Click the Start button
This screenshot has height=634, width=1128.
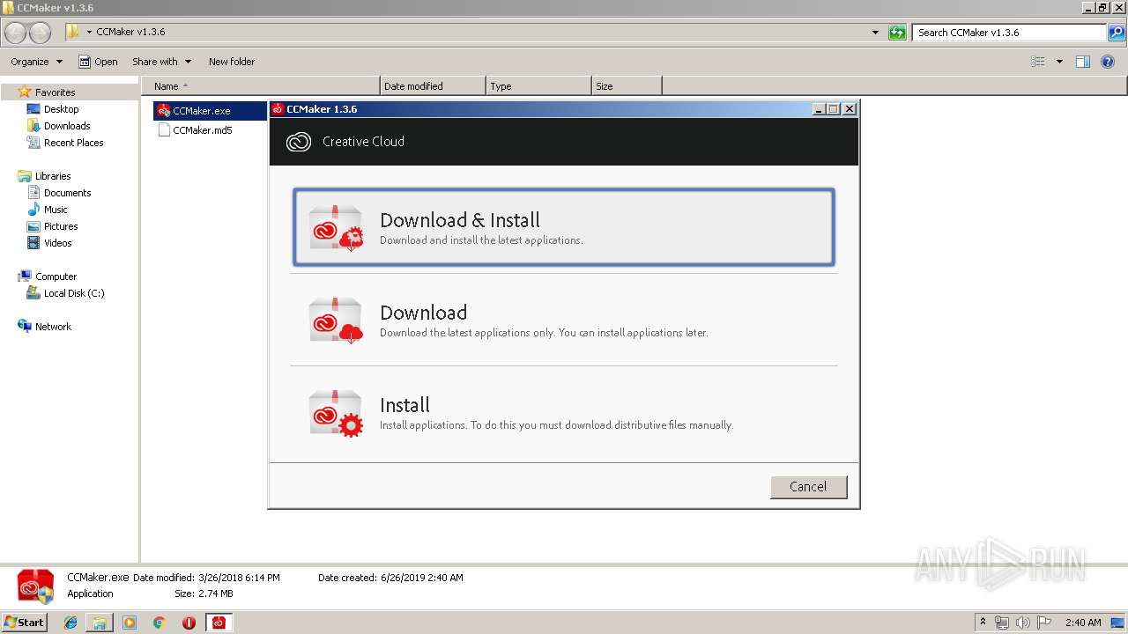25,623
